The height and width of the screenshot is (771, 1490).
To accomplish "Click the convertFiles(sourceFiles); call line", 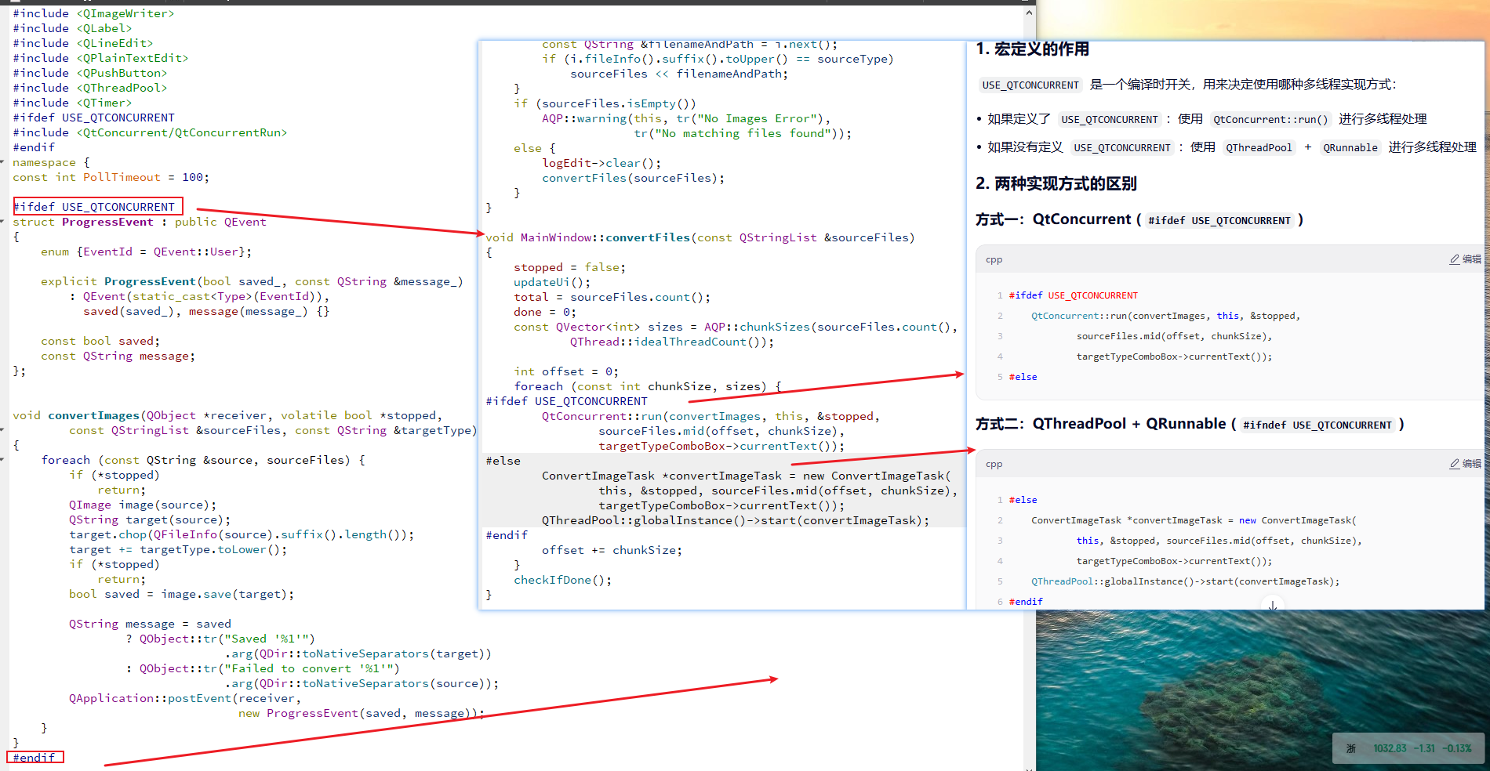I will click(x=633, y=178).
